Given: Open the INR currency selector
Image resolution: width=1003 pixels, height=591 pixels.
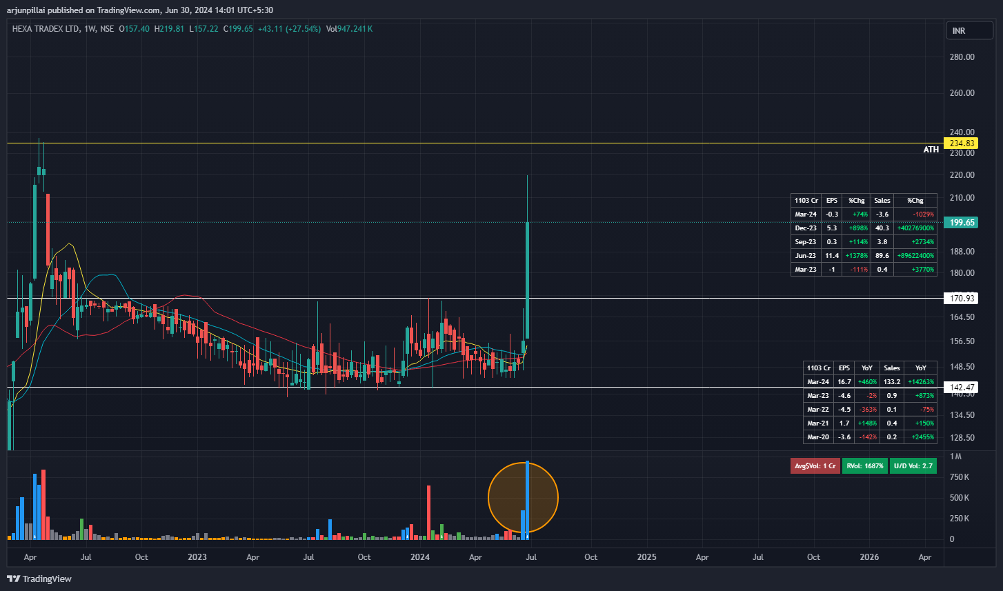Looking at the screenshot, I should [x=969, y=31].
